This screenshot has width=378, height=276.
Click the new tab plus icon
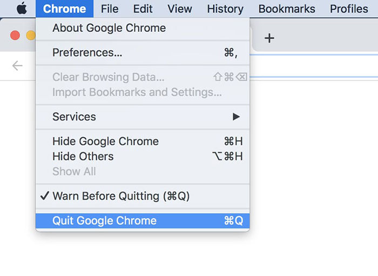click(x=269, y=38)
